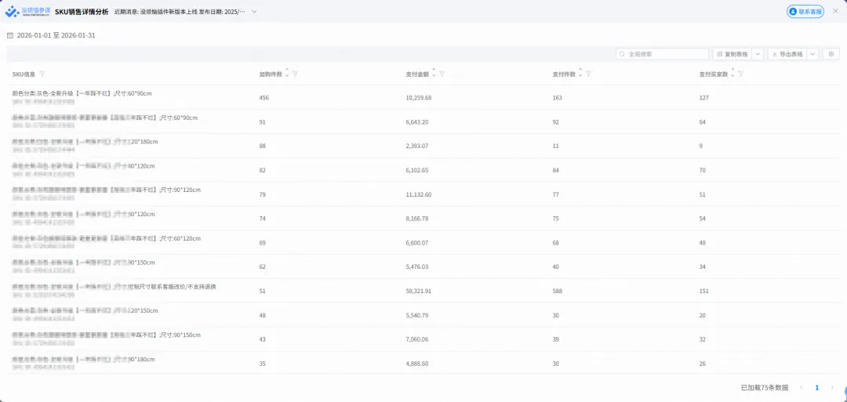Click the 支付金额 value 2,393.07
Screen dimensions: 847x402
tap(417, 147)
